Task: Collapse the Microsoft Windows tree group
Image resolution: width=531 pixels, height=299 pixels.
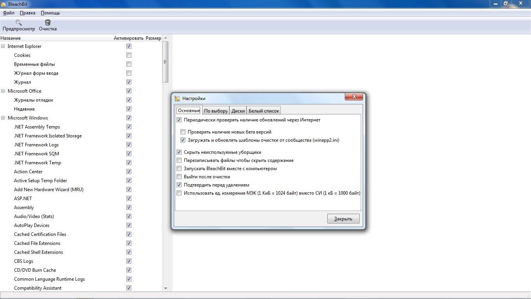Action: tap(3, 118)
